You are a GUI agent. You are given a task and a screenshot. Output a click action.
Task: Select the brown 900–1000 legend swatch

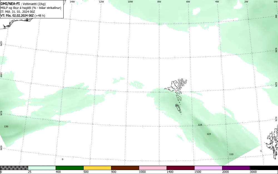point(125,168)
